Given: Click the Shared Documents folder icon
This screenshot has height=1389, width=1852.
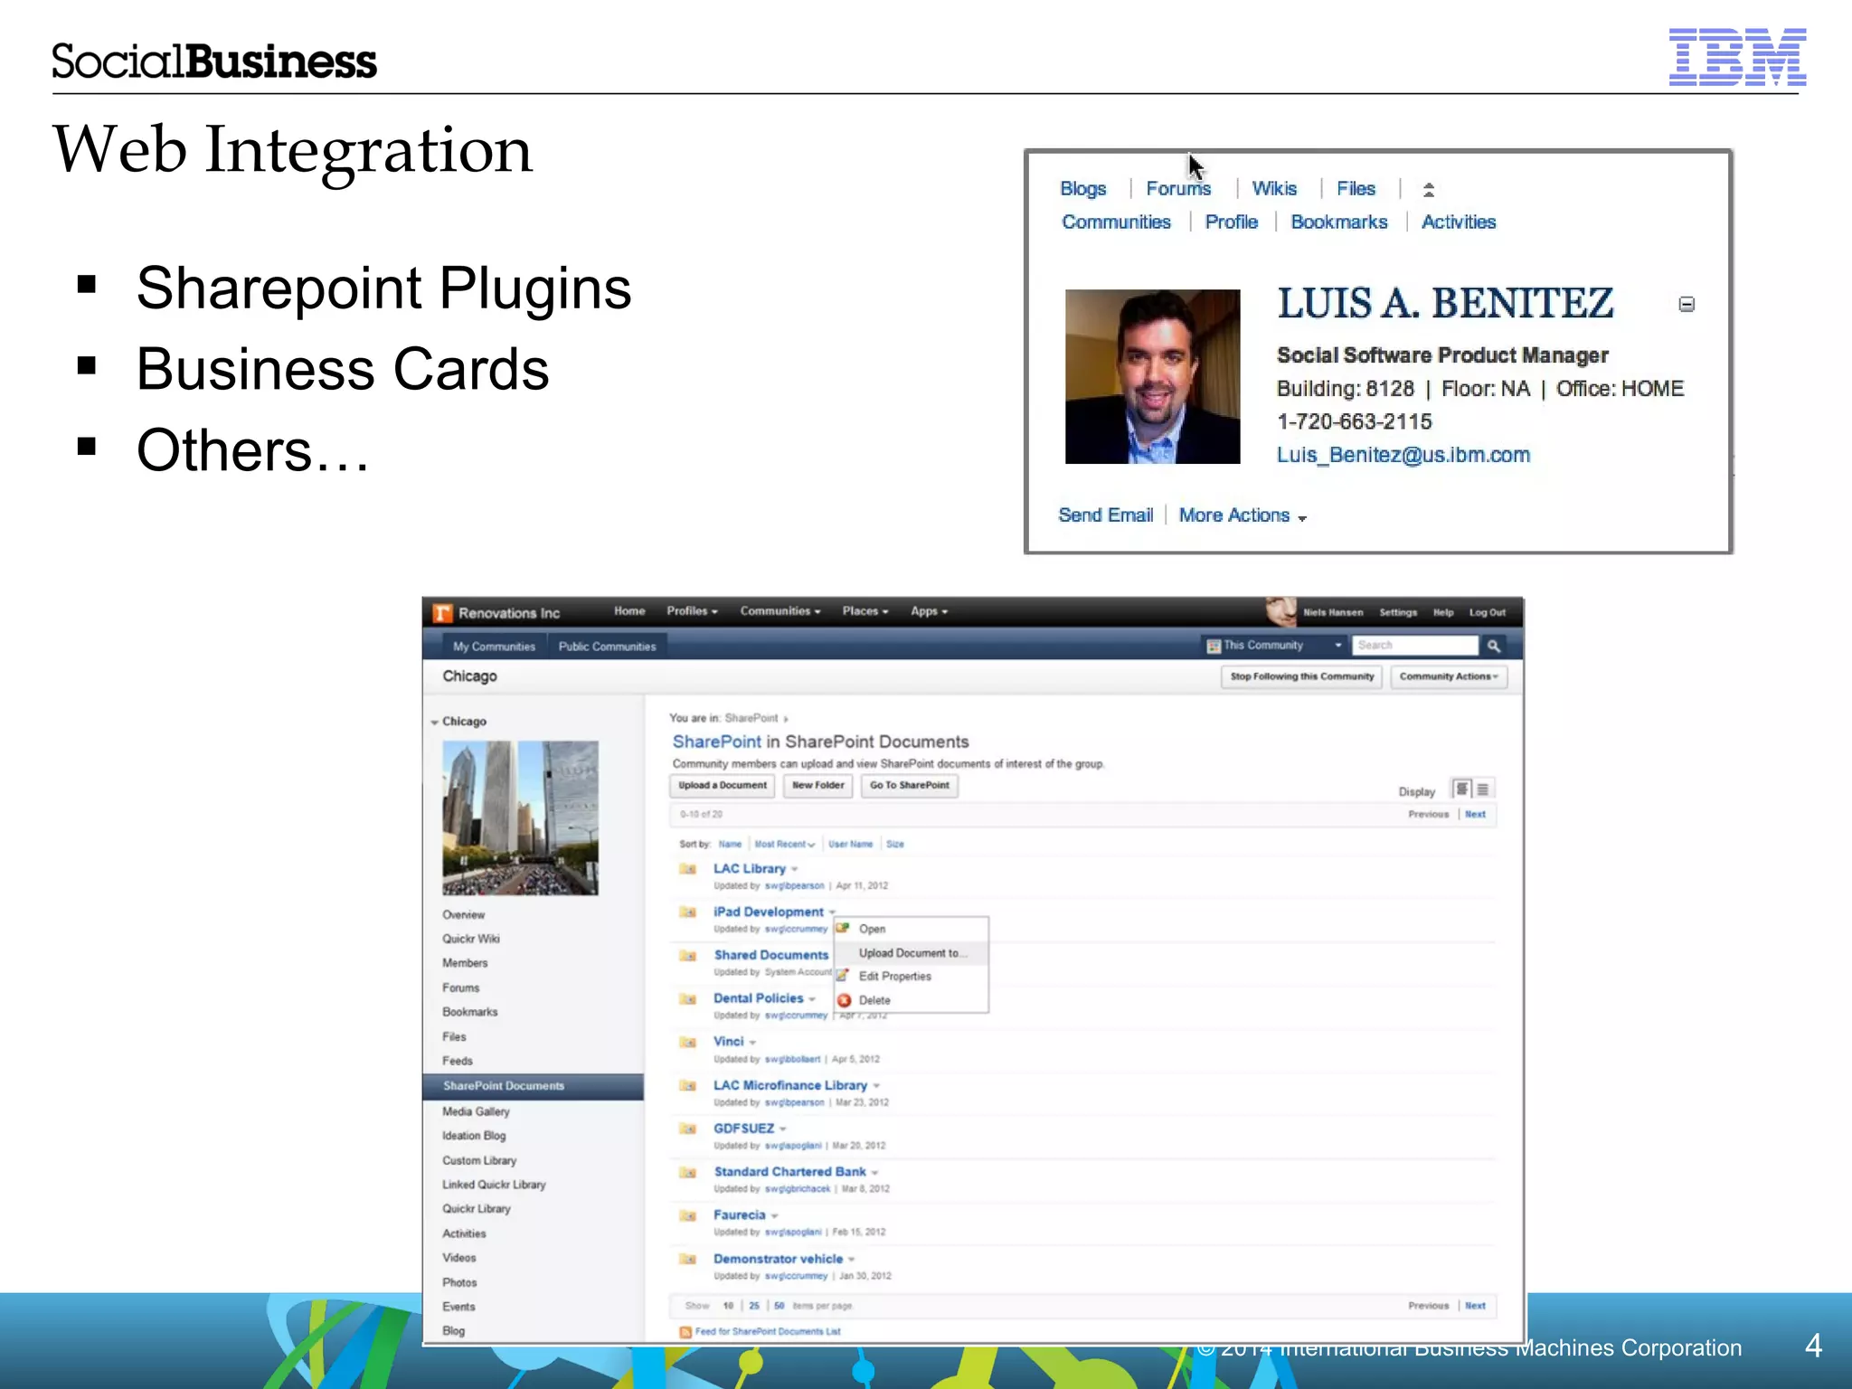Looking at the screenshot, I should tap(688, 956).
